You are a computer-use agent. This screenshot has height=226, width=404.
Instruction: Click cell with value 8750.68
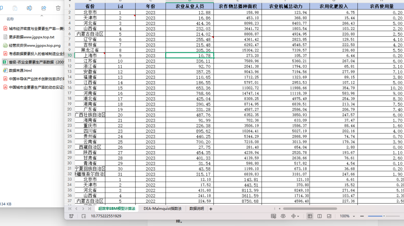point(238,201)
